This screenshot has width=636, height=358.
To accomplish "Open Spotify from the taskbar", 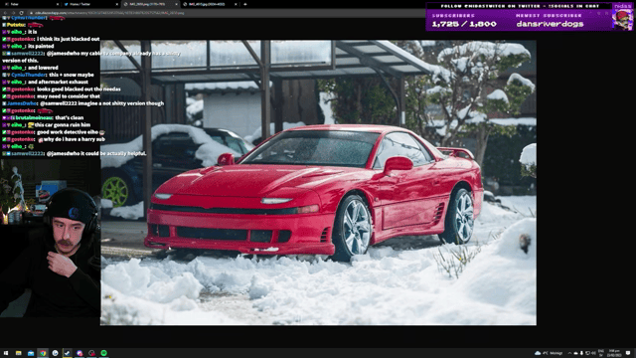I will [x=103, y=353].
